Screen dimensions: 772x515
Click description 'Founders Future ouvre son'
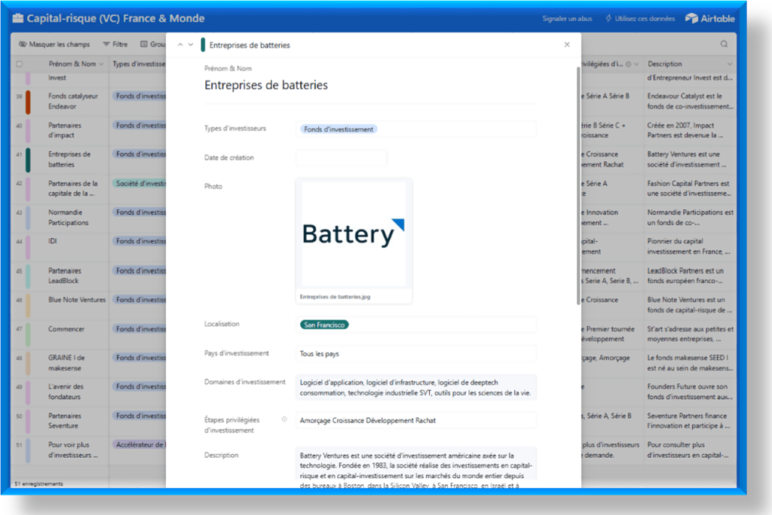(690, 392)
